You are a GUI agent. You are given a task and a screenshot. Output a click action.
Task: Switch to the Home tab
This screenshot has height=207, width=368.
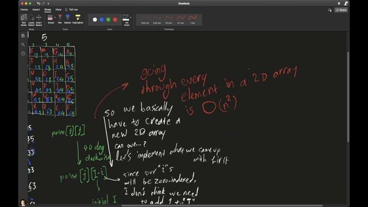point(24,10)
